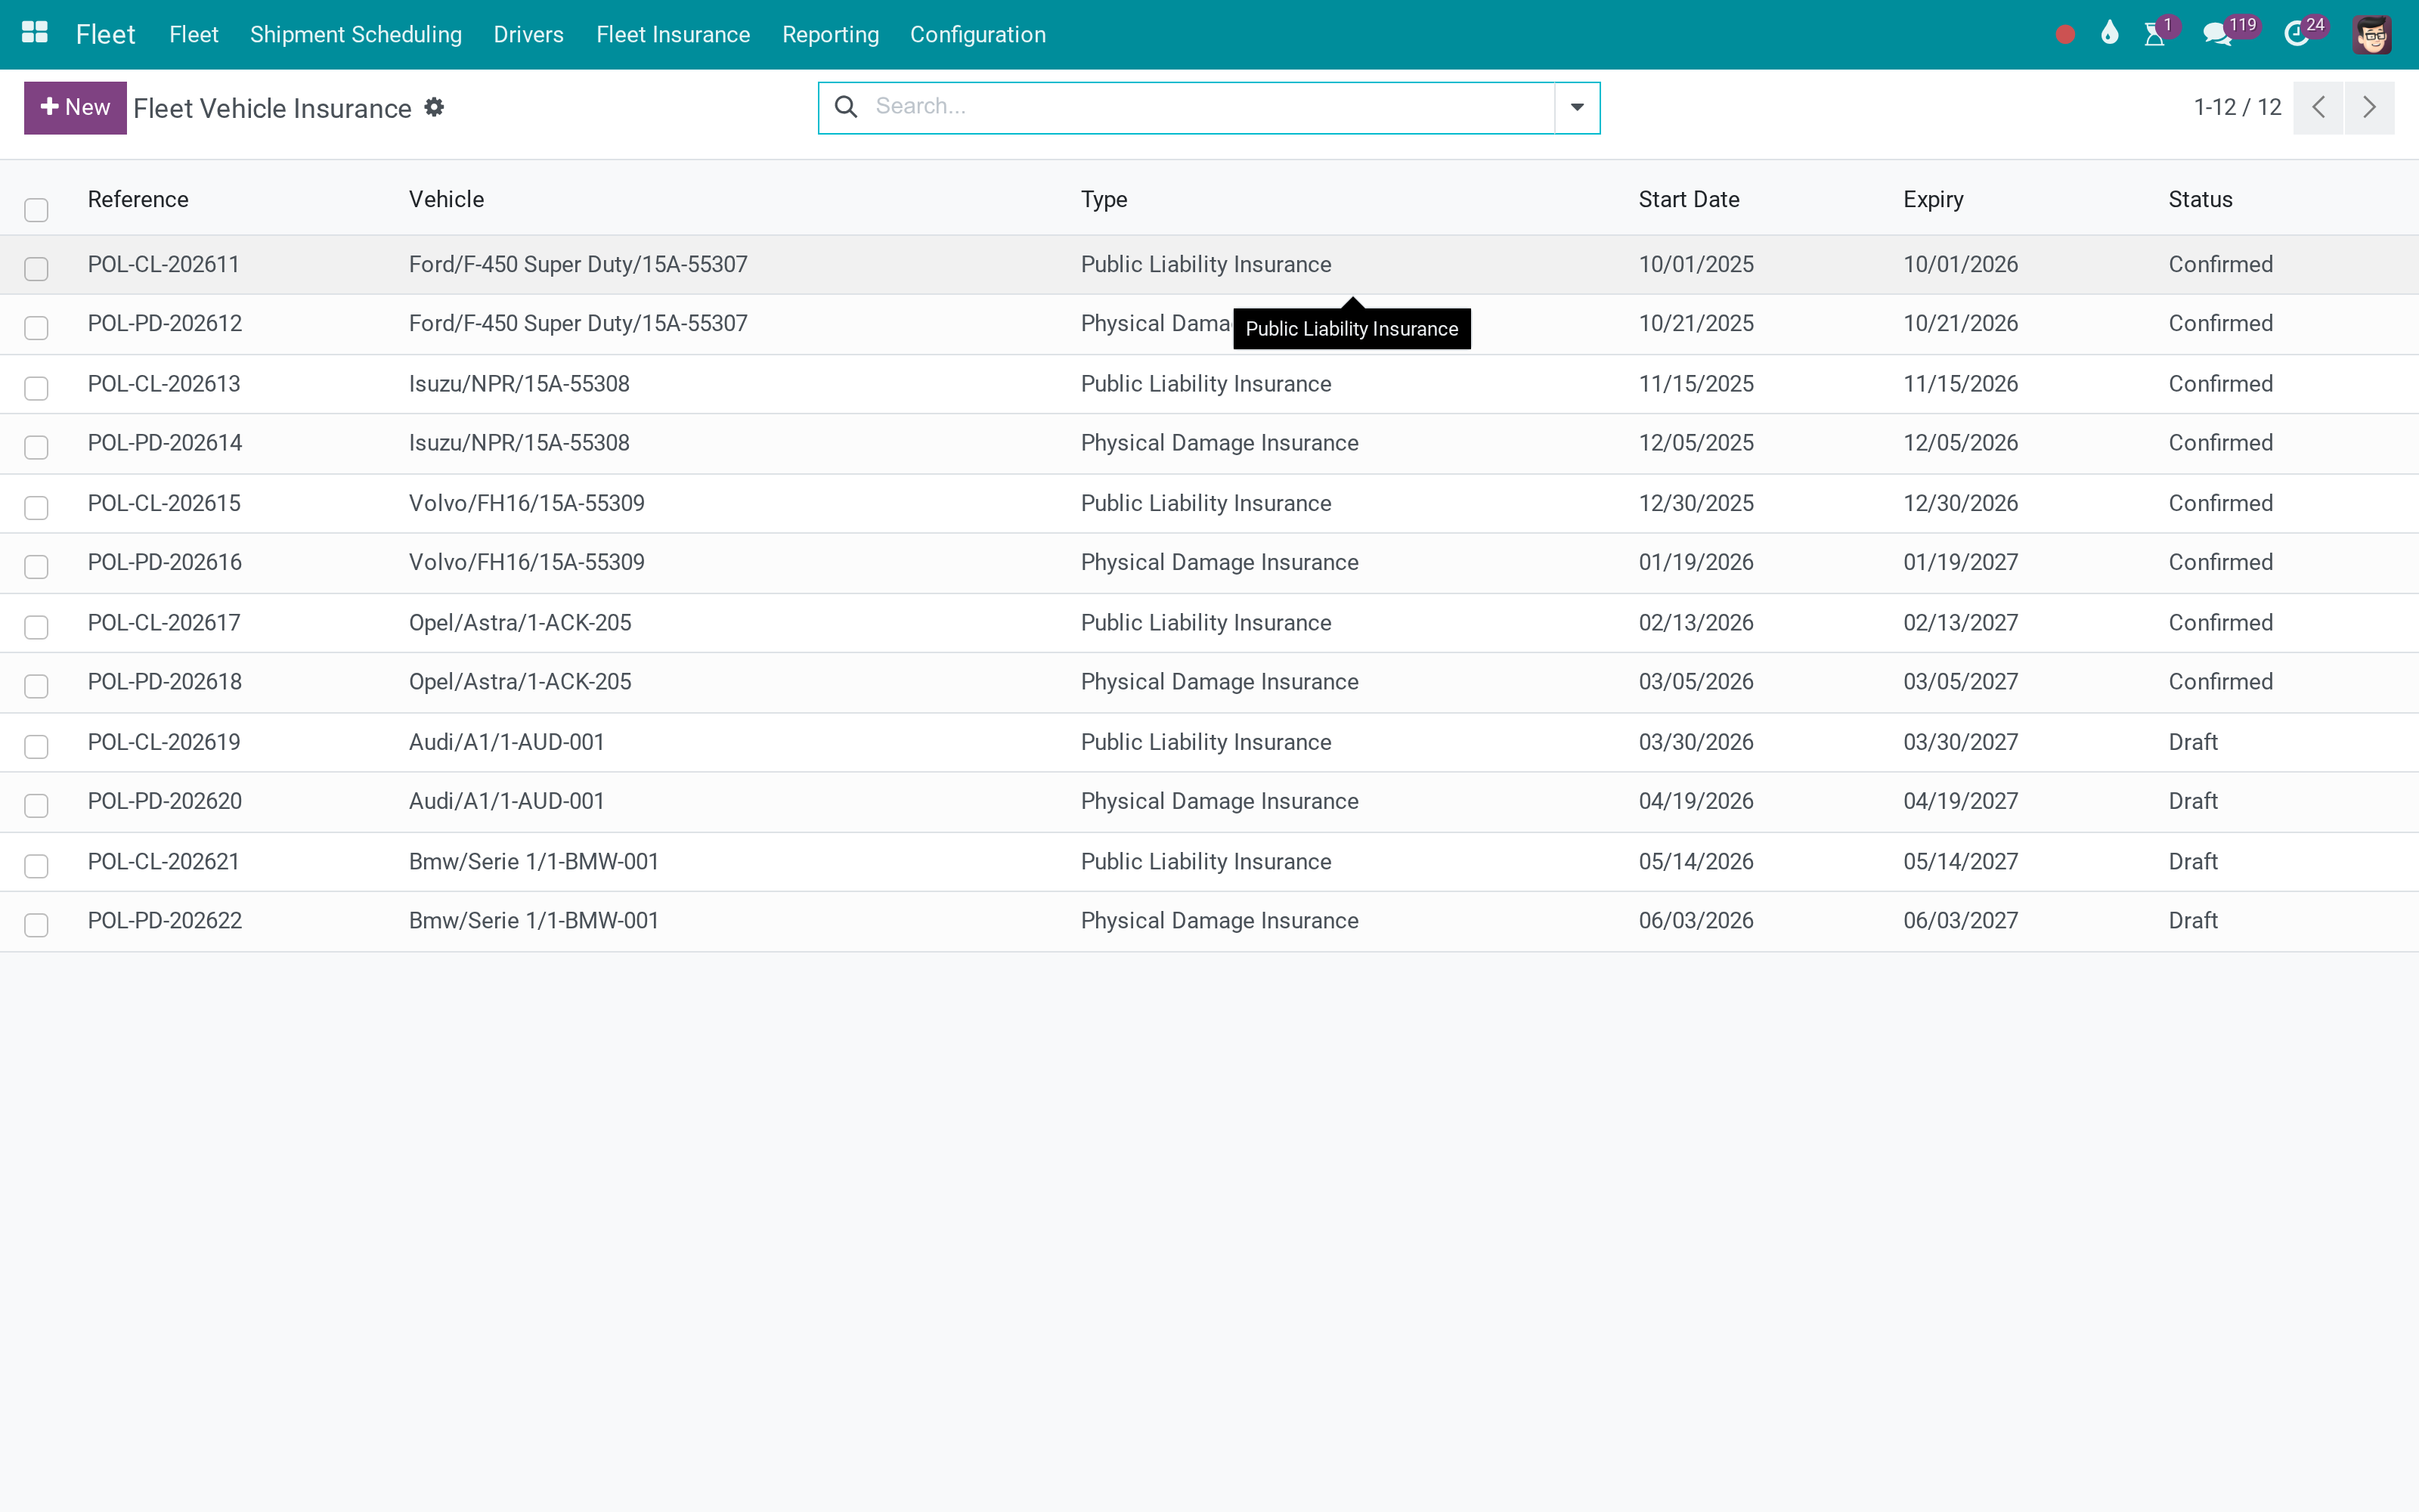The height and width of the screenshot is (1512, 2419).
Task: Open the main apps grid menu
Action: 35,33
